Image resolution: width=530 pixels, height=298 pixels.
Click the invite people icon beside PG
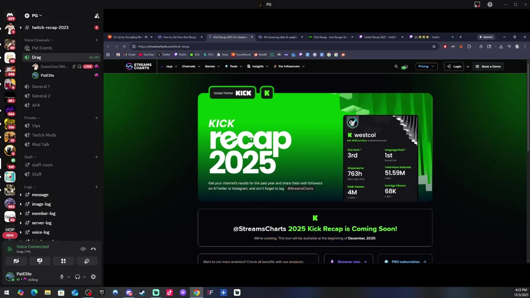pyautogui.click(x=97, y=16)
